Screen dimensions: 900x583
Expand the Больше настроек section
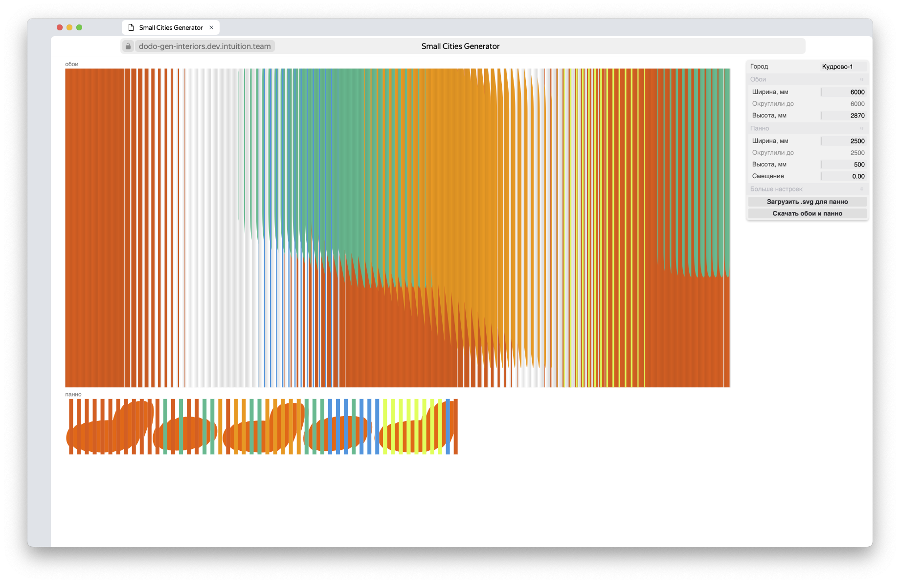coord(807,189)
